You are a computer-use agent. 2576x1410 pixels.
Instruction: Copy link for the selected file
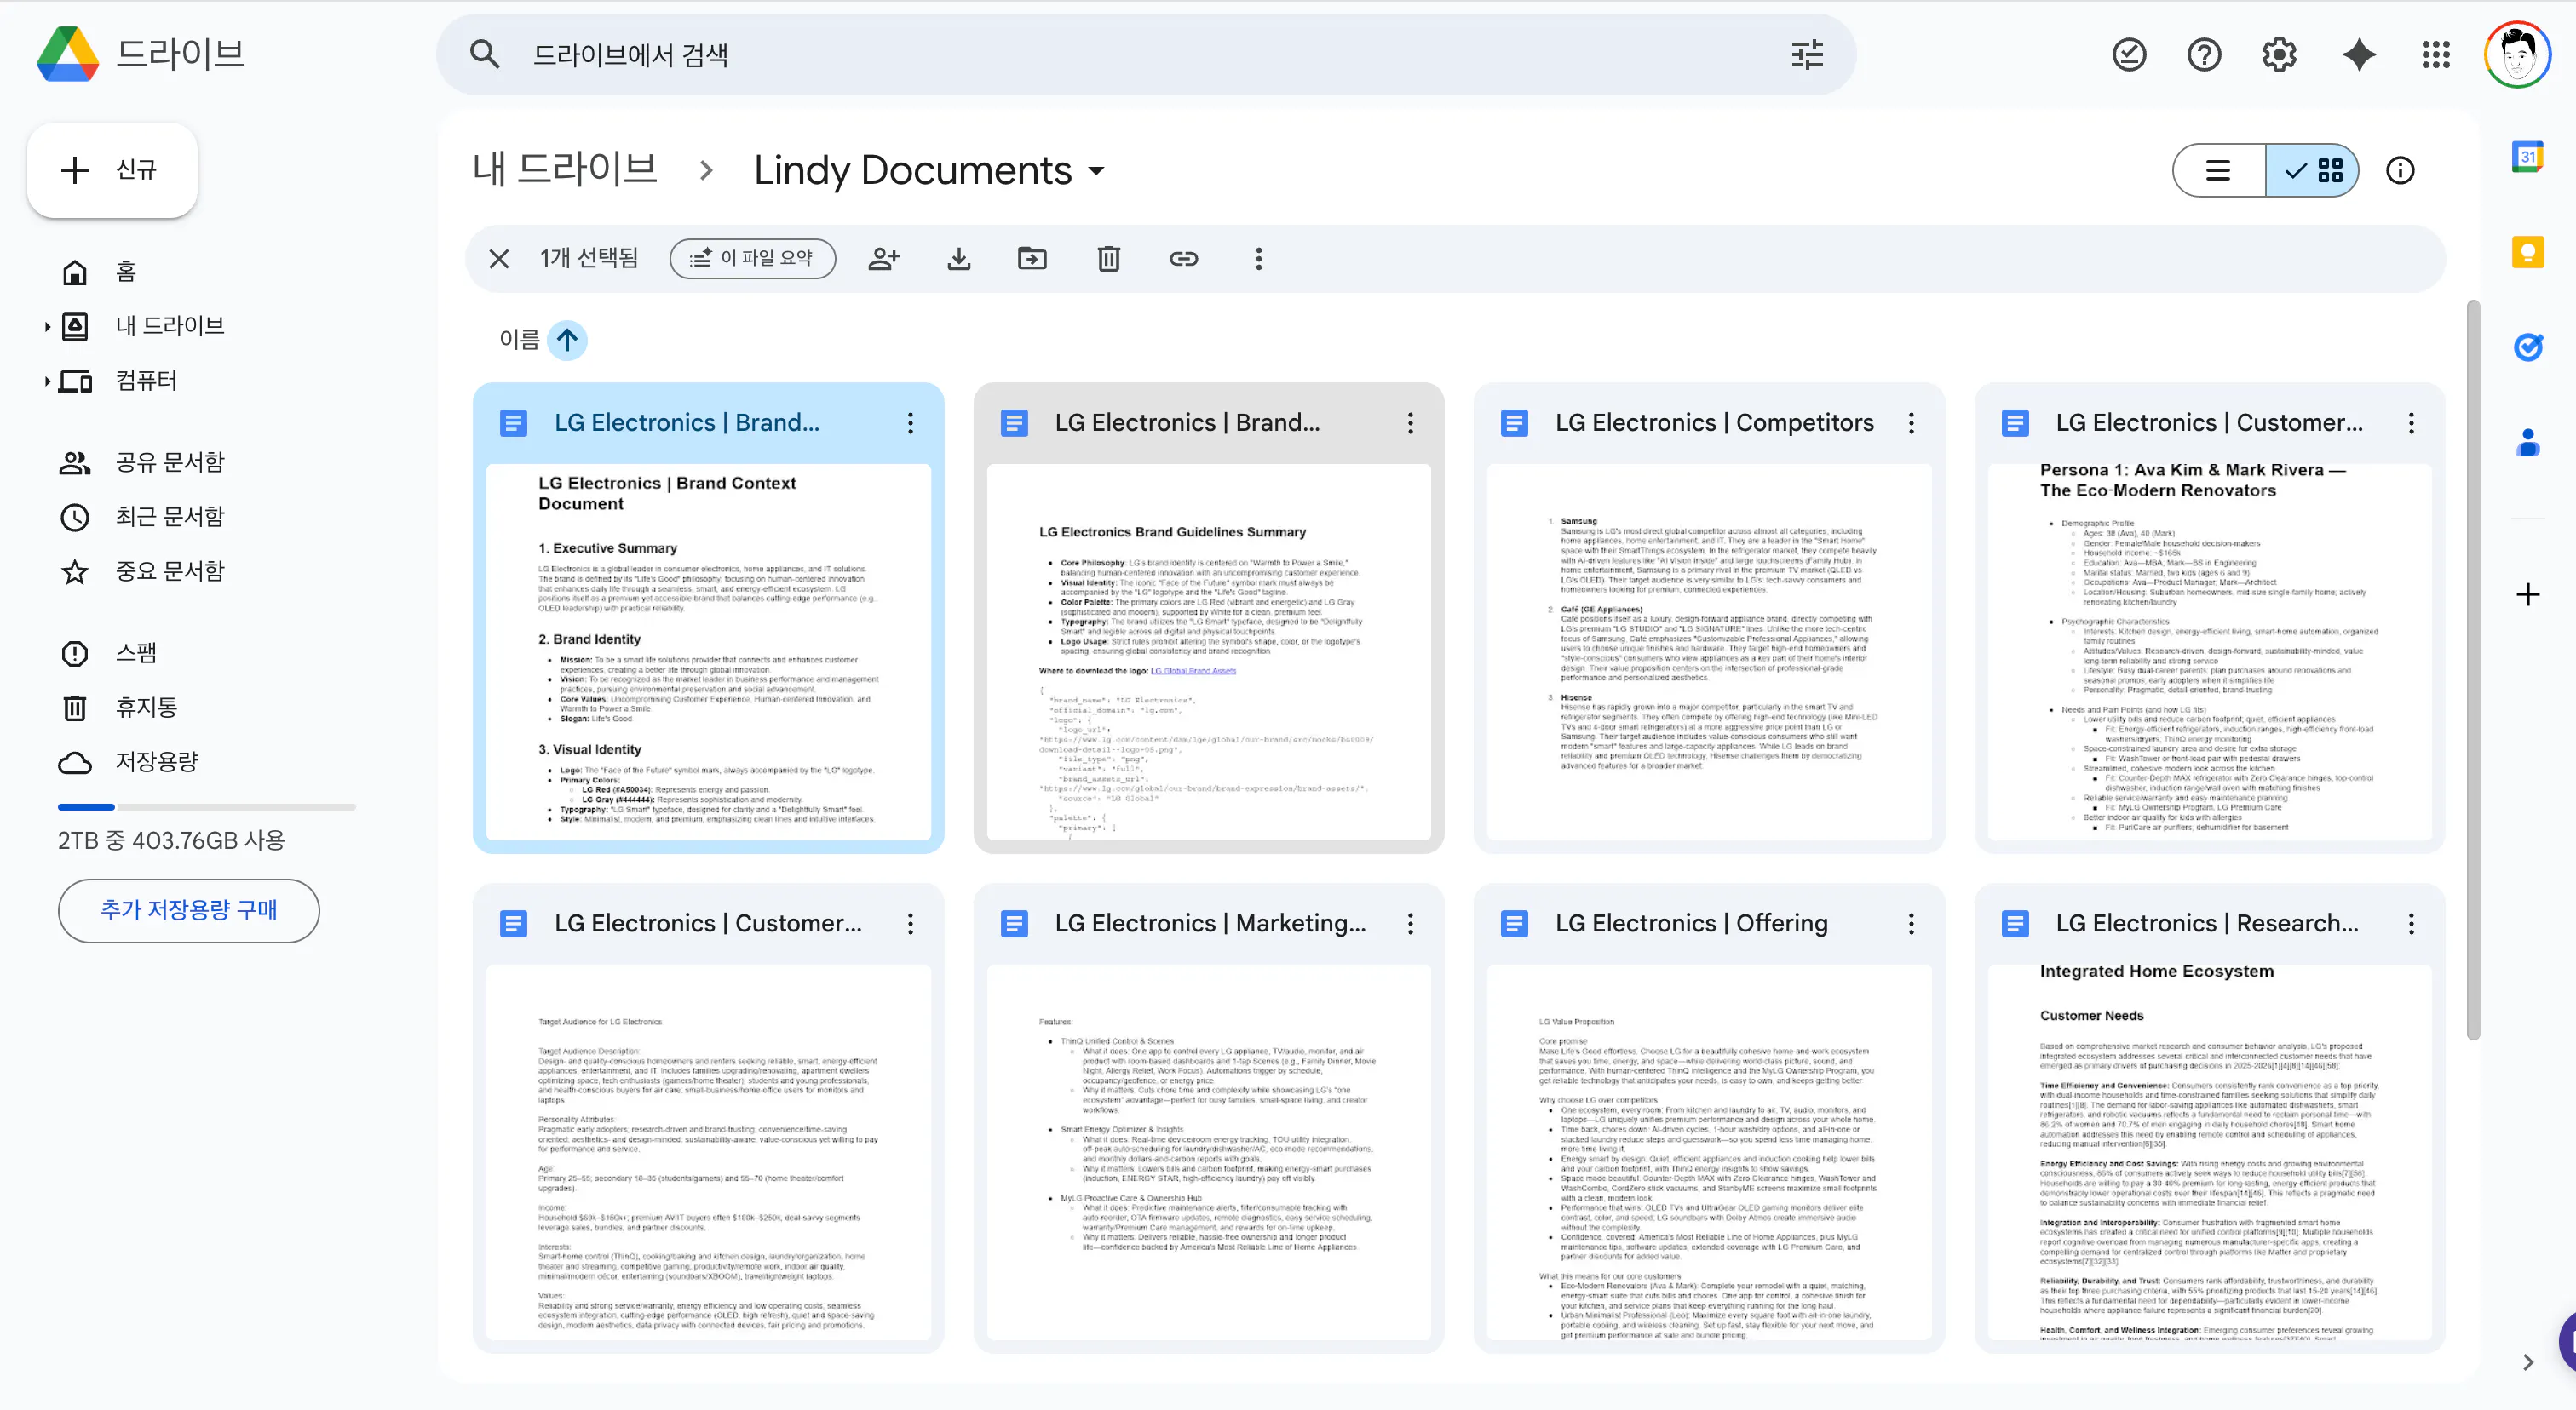tap(1183, 259)
